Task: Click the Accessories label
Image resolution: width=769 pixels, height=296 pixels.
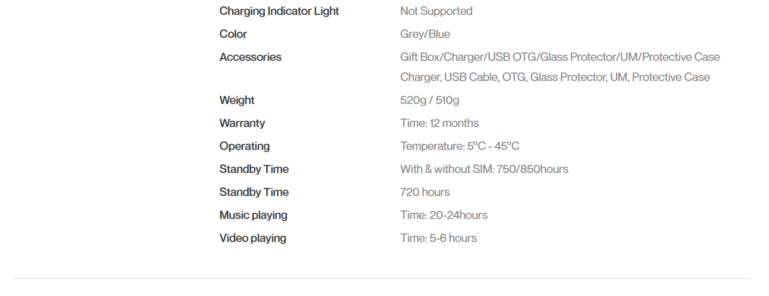Action: coord(250,57)
